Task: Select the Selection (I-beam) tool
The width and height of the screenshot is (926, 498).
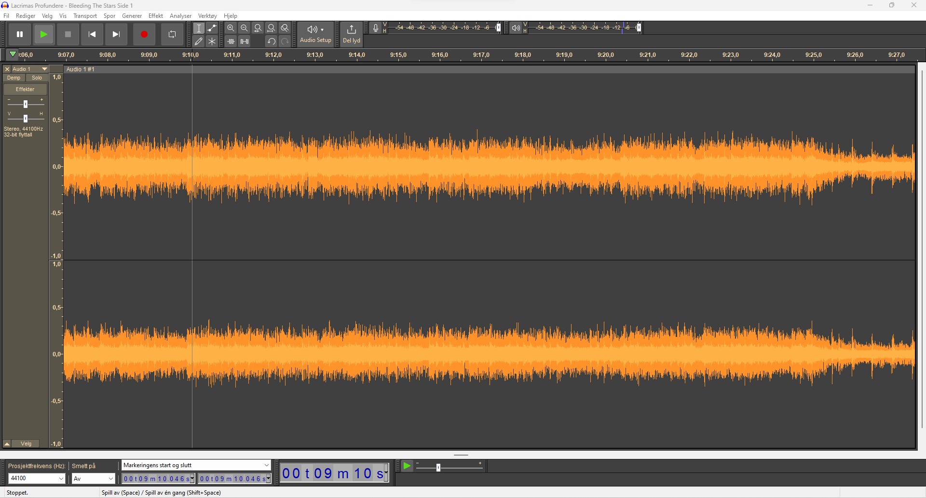Action: point(199,28)
